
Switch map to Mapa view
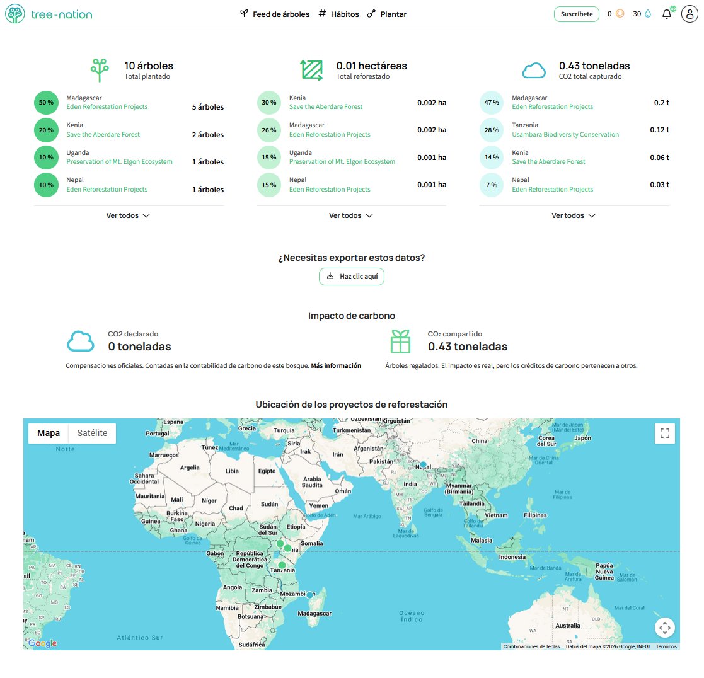tap(49, 434)
